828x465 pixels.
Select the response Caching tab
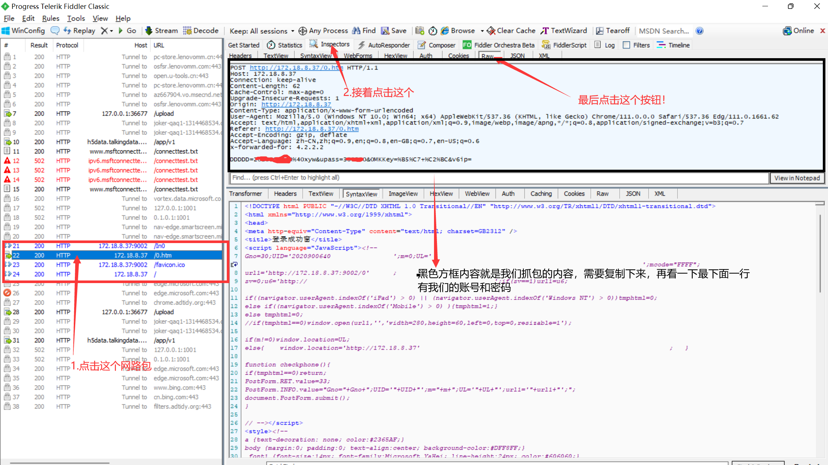point(541,193)
